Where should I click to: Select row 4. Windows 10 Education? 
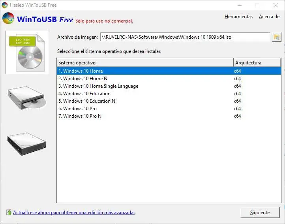point(169,94)
